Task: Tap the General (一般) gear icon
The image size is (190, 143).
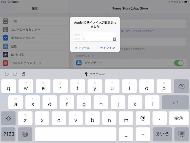Action: [5, 21]
